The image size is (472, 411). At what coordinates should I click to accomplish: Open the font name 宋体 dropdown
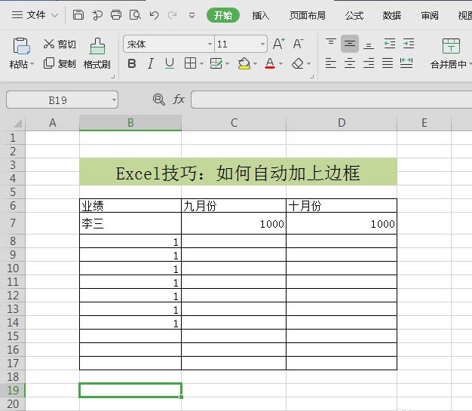[x=210, y=44]
